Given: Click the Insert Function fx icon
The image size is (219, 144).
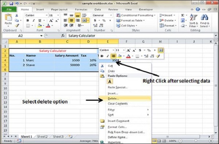Looking at the screenshot, I should coord(63,36).
